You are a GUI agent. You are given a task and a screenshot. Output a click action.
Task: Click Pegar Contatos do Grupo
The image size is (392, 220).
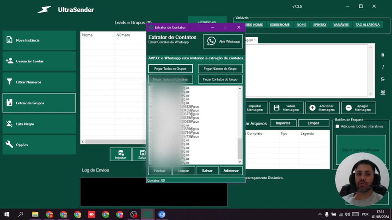point(220,79)
